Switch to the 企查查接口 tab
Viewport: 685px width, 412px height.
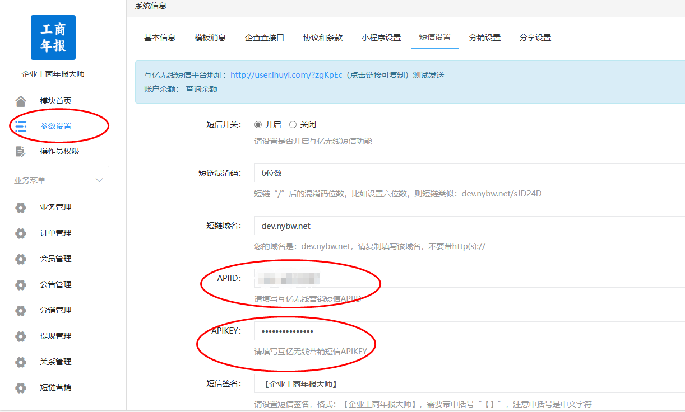[265, 38]
